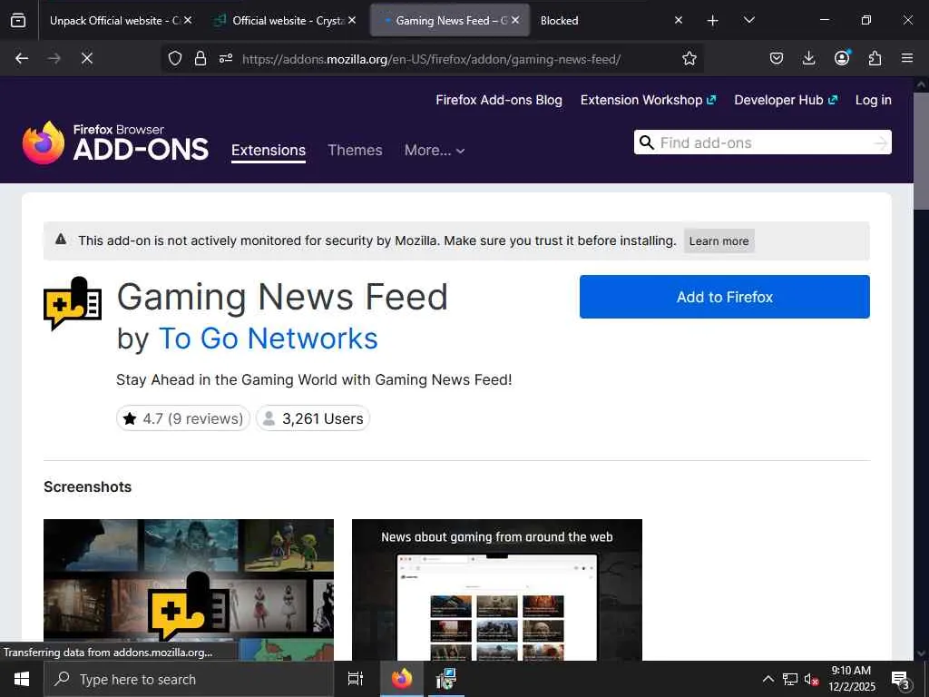
Task: Open the network status tray icon
Action: tap(790, 679)
